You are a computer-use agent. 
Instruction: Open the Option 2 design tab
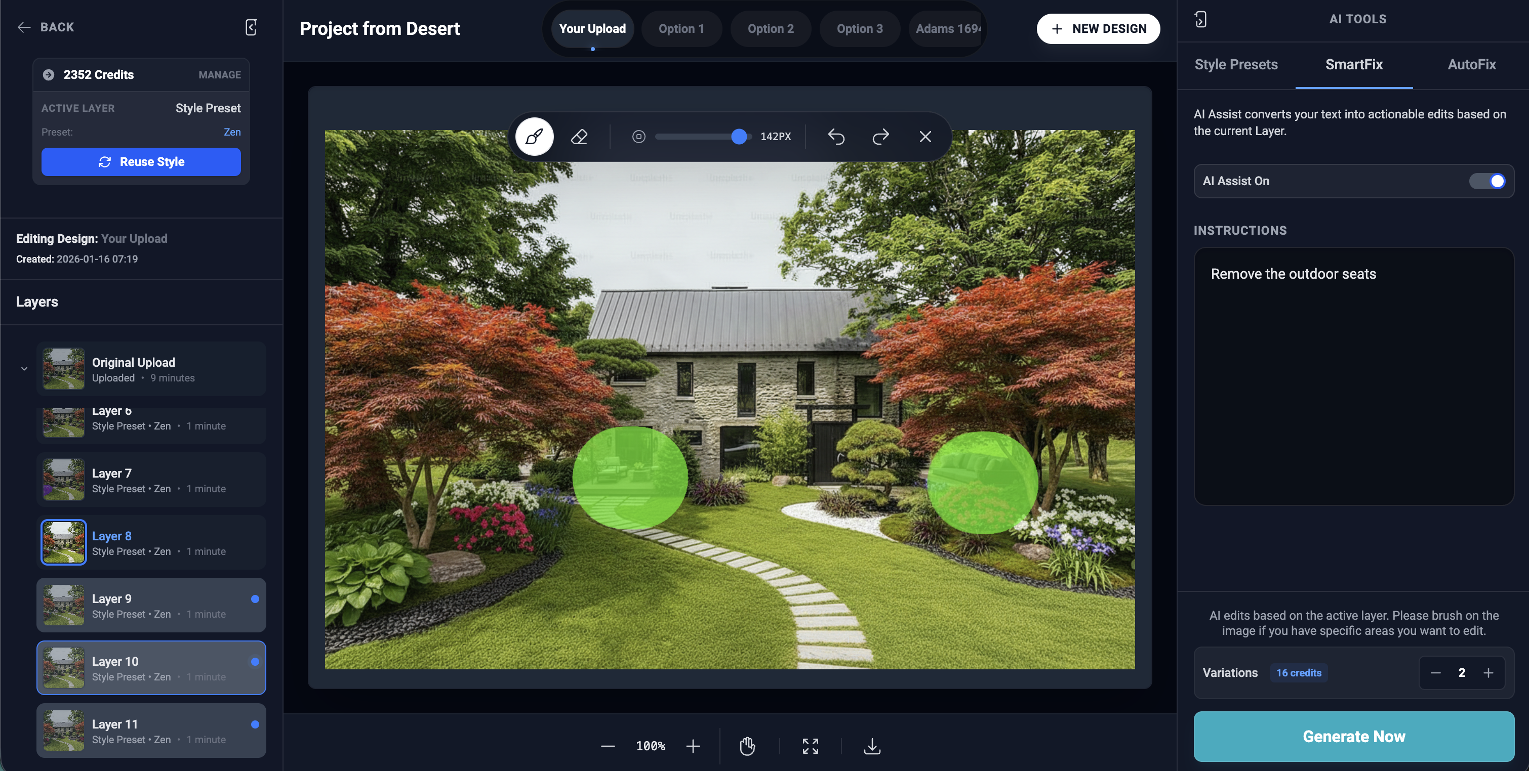[x=771, y=28]
